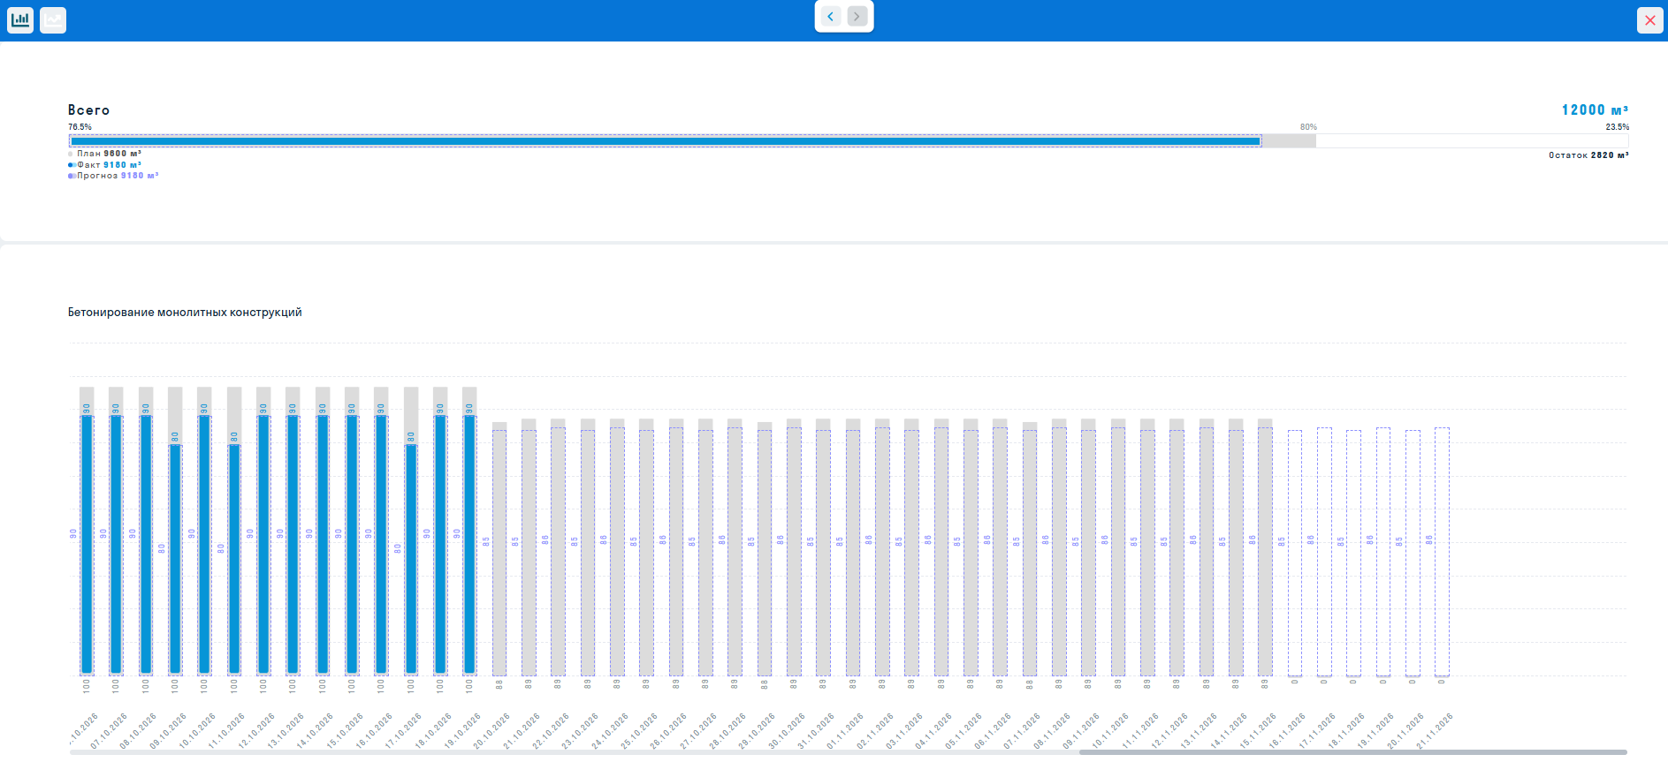Switch to the line trend chart view
The image size is (1668, 762).
tap(53, 19)
